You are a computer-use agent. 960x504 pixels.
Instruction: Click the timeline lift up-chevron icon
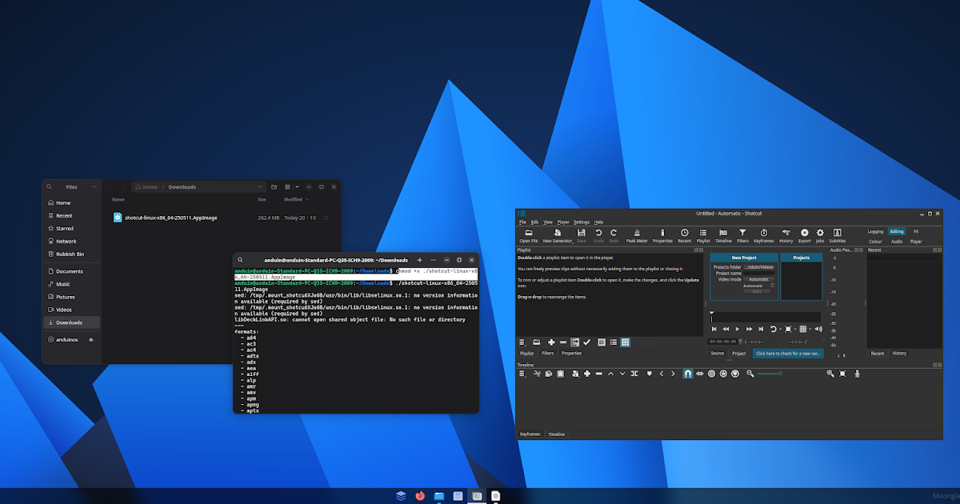pyautogui.click(x=610, y=374)
